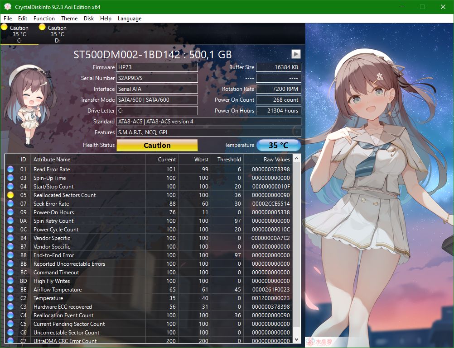Open the Language menu
The image size is (454, 348).
[x=130, y=19]
